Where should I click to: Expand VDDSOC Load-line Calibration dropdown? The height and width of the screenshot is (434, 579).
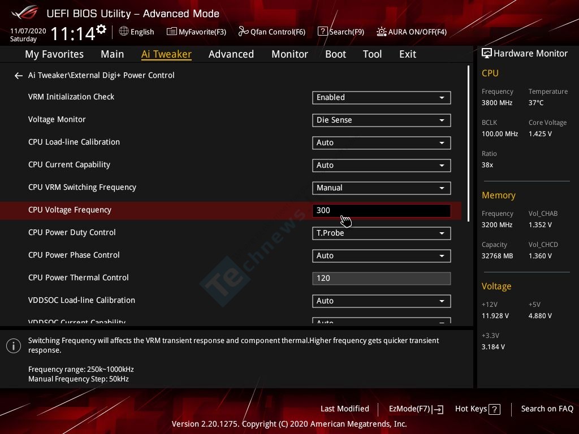point(382,301)
